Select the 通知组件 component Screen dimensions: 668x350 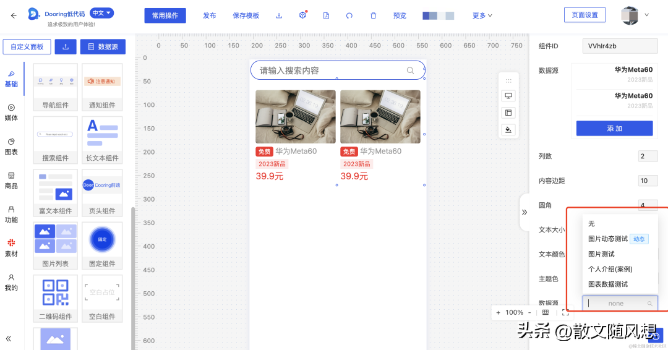click(102, 87)
